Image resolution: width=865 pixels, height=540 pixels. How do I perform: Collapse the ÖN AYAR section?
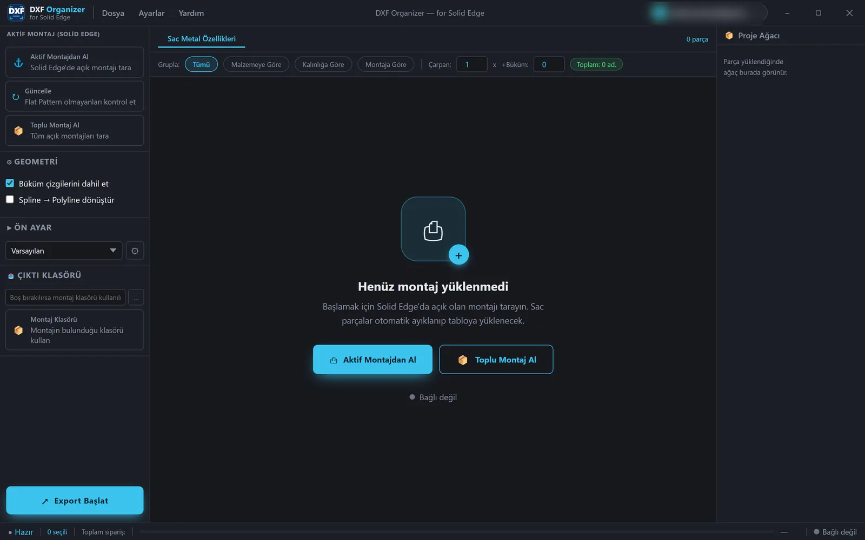pos(9,228)
